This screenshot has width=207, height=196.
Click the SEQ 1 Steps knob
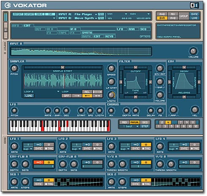(x=25, y=182)
